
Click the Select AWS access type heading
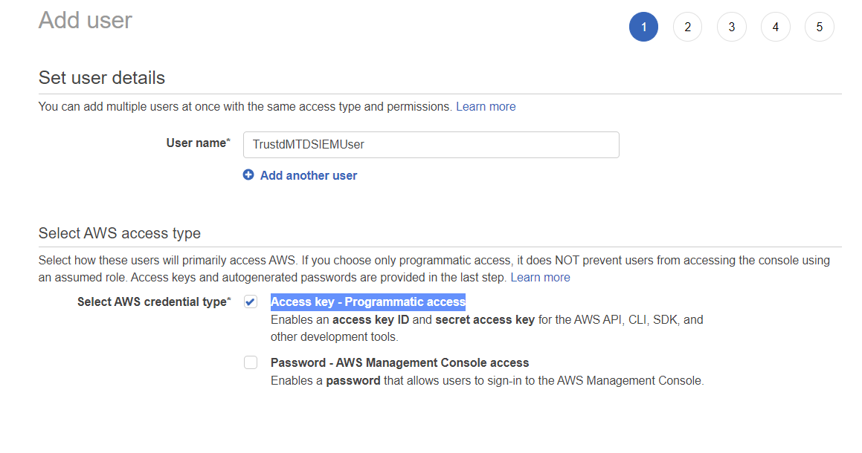[119, 233]
